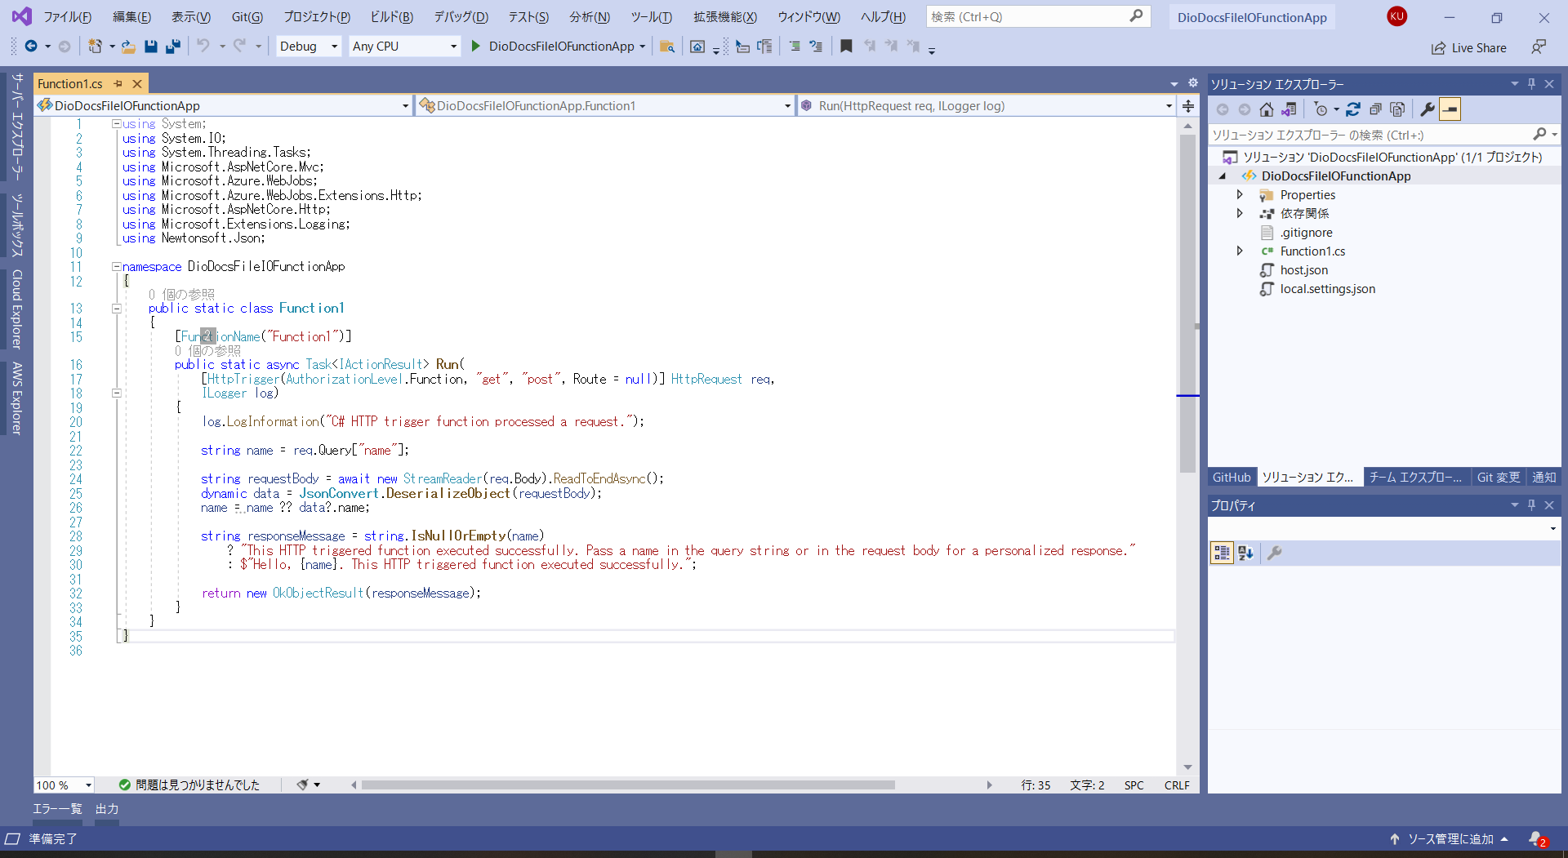Open the Any CPU platform dropdown
1568x858 pixels.
click(404, 47)
